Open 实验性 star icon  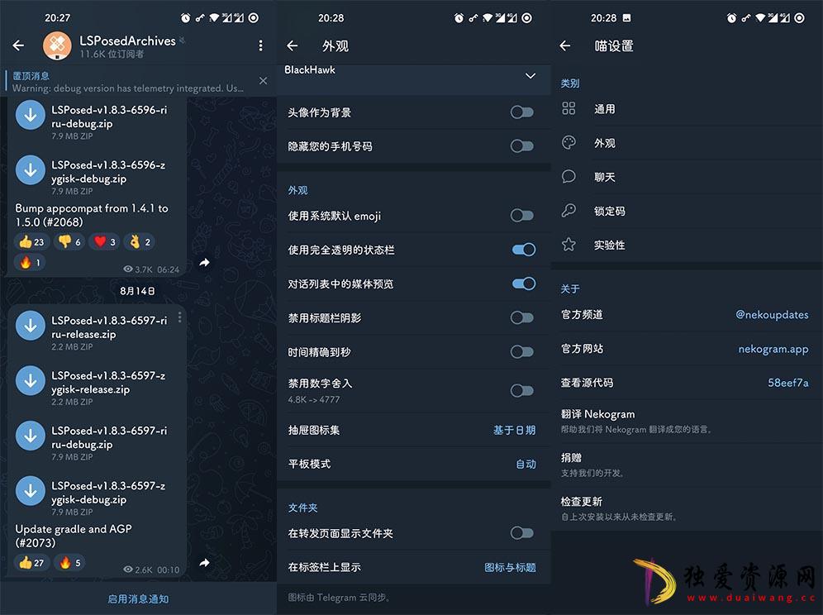[x=568, y=245]
